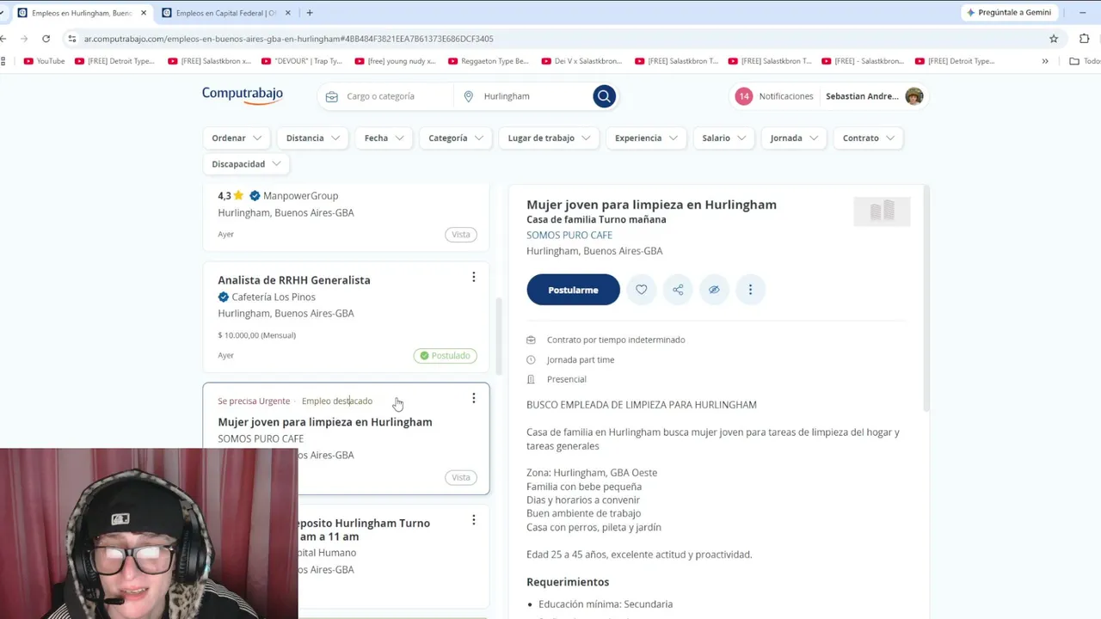
Task: Click the Computrabajo logo
Action: (243, 95)
